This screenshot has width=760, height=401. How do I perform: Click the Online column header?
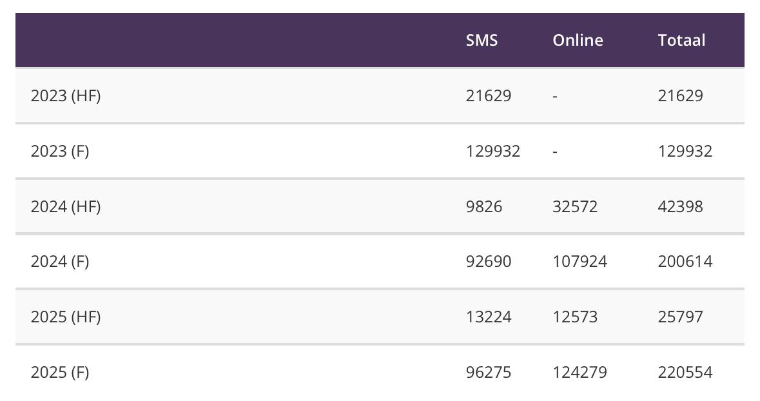tap(578, 40)
